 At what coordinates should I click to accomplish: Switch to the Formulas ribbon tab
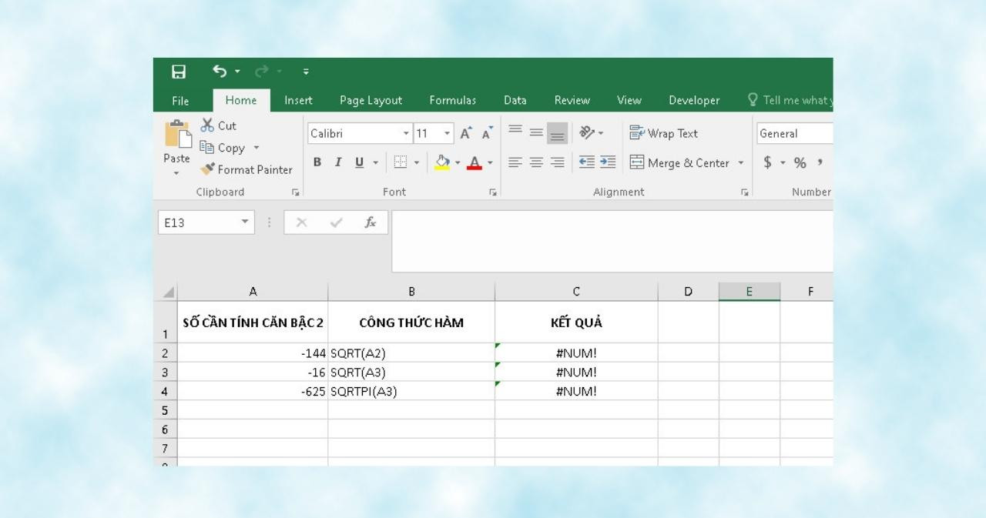click(x=454, y=100)
